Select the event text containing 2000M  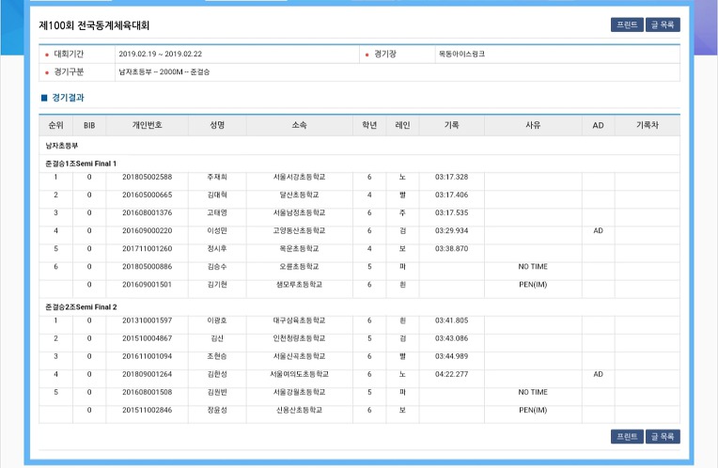click(x=164, y=72)
